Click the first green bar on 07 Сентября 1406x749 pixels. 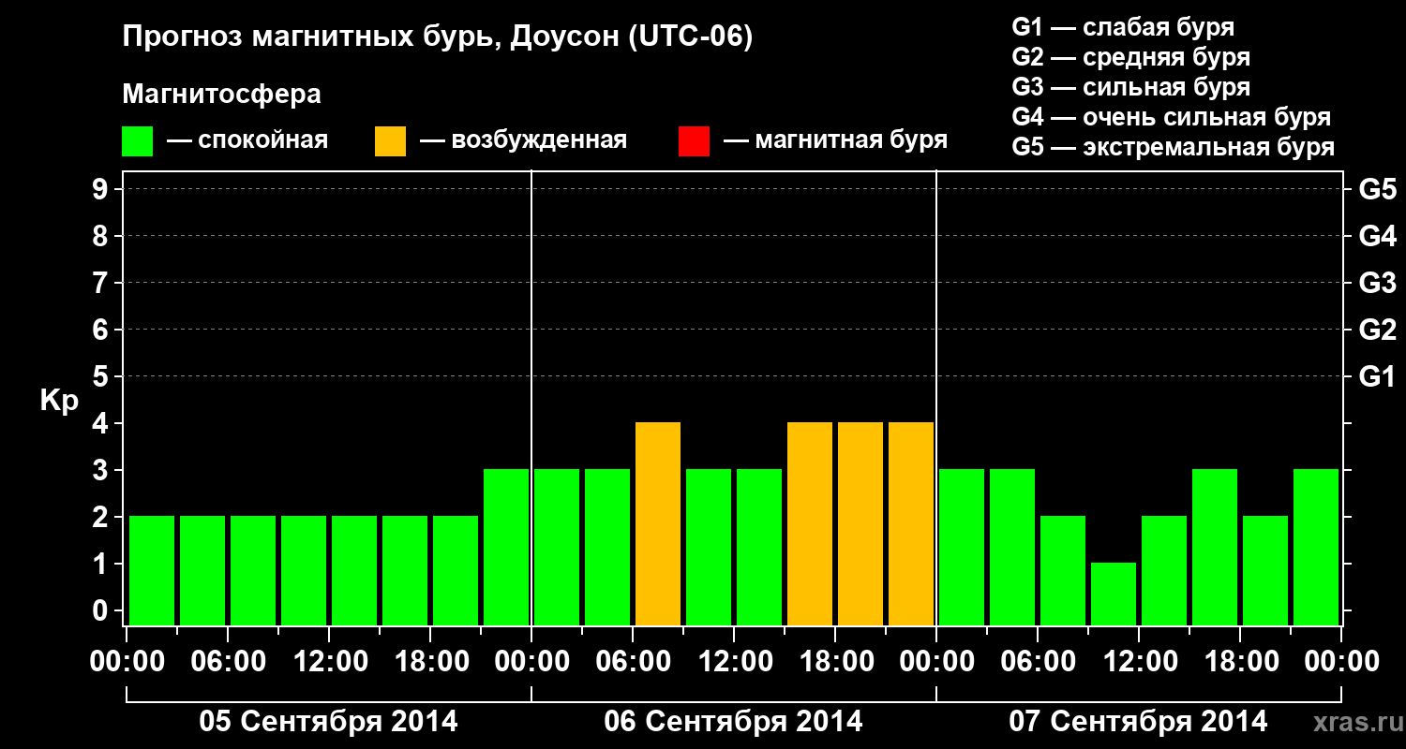pyautogui.click(x=962, y=547)
